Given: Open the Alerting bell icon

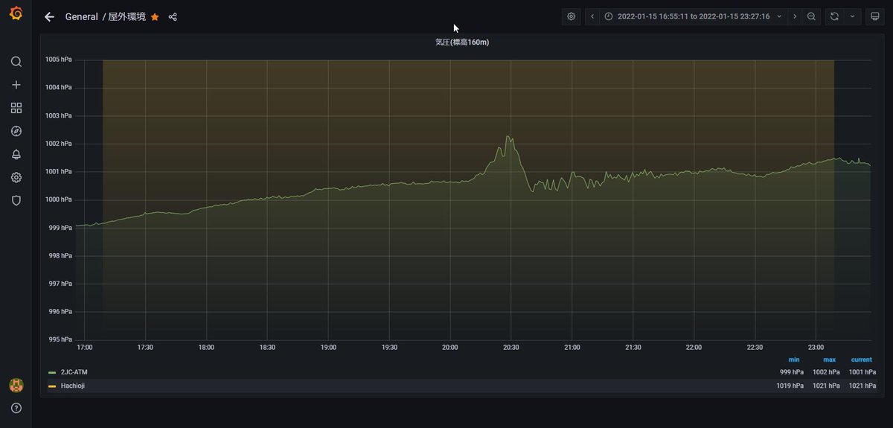Looking at the screenshot, I should tap(16, 154).
